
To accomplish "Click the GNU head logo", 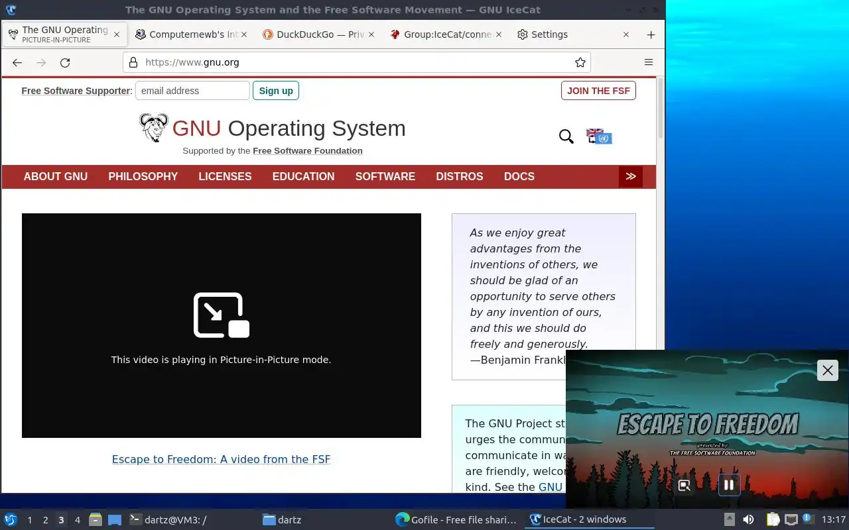I will 154,127.
